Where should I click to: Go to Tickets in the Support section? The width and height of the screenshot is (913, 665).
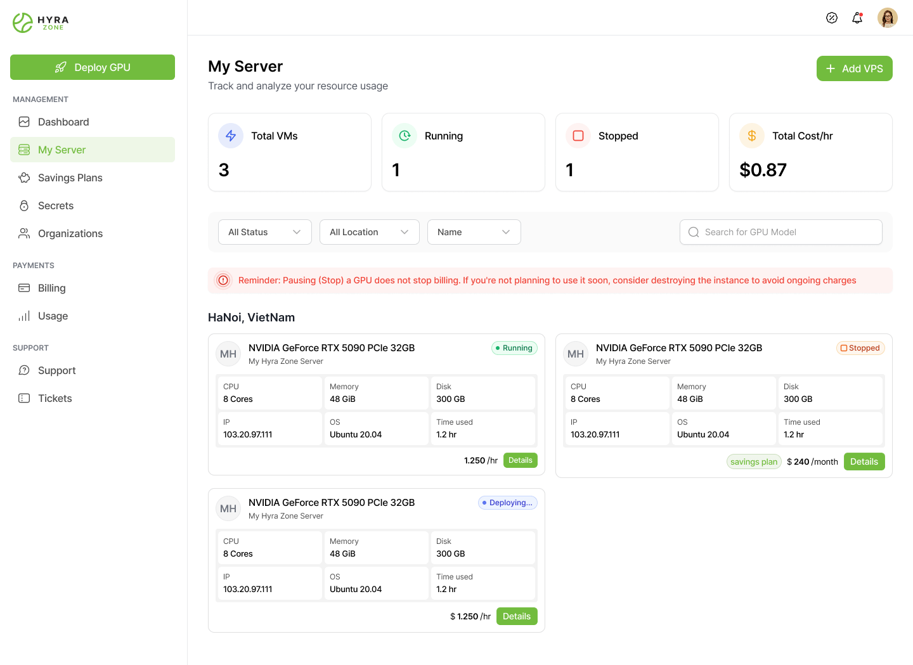point(54,398)
